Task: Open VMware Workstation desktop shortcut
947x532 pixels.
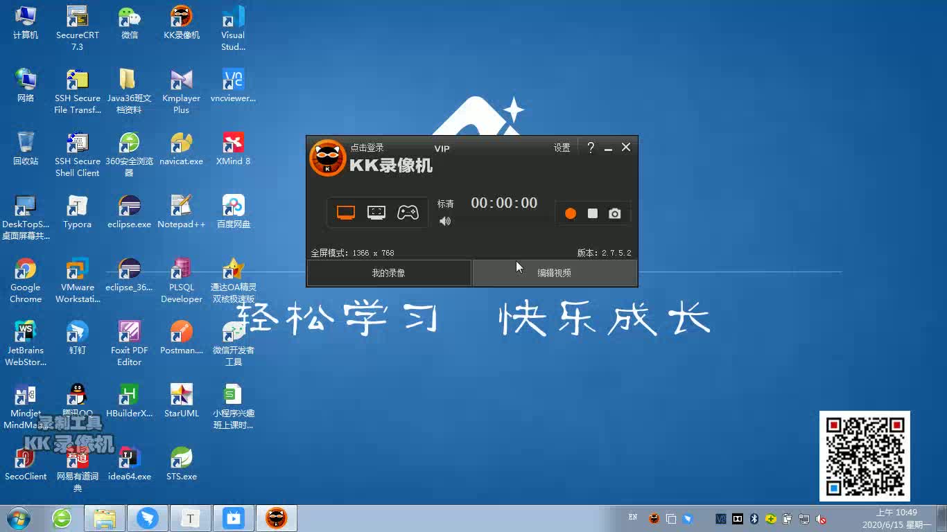Action: pyautogui.click(x=78, y=281)
